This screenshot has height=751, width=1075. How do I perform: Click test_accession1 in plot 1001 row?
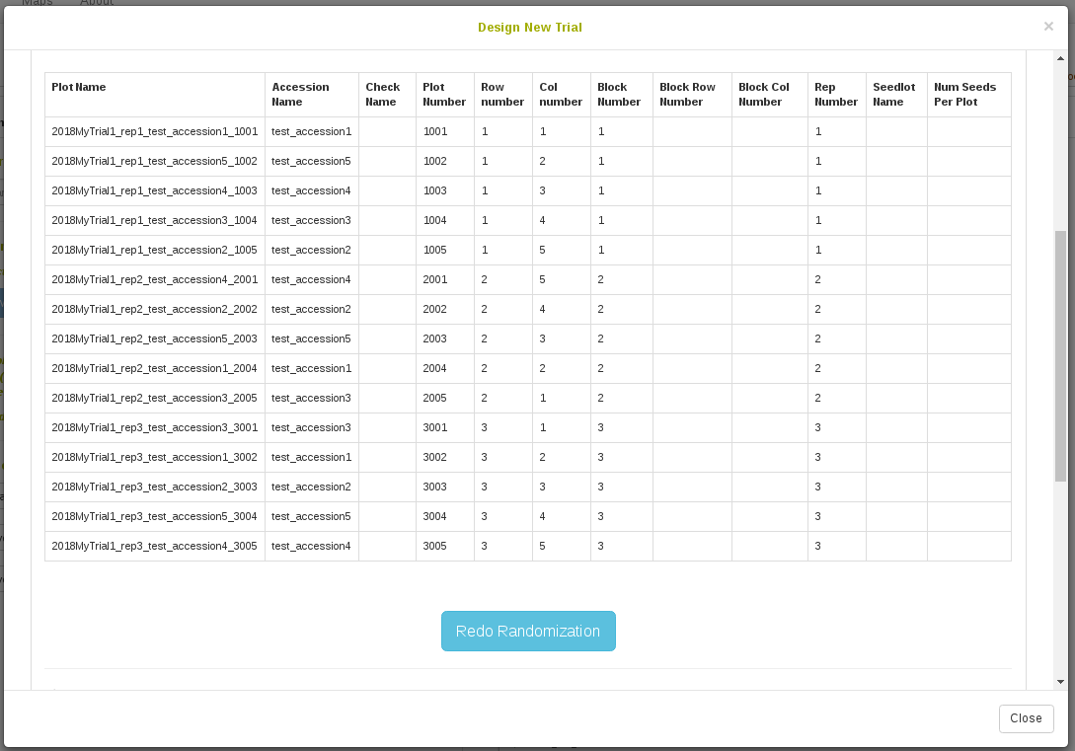click(x=311, y=131)
